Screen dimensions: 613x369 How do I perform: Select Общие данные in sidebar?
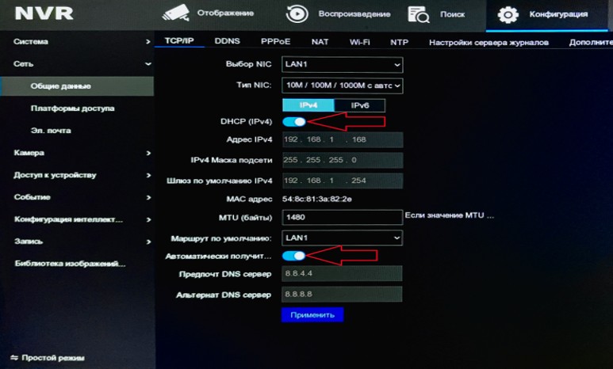coord(77,86)
